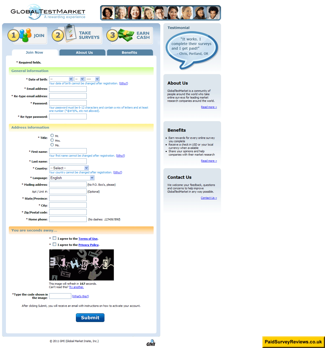Click the GMI logo in the footer
Viewport: 325px width, 348px height.
[x=151, y=343]
